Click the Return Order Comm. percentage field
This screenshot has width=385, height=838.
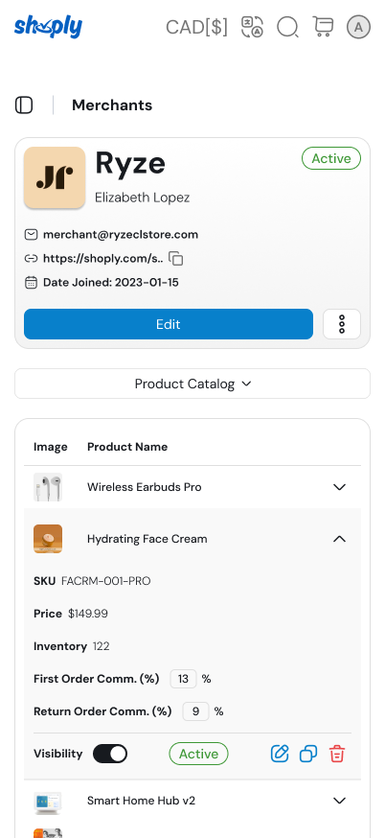(195, 711)
